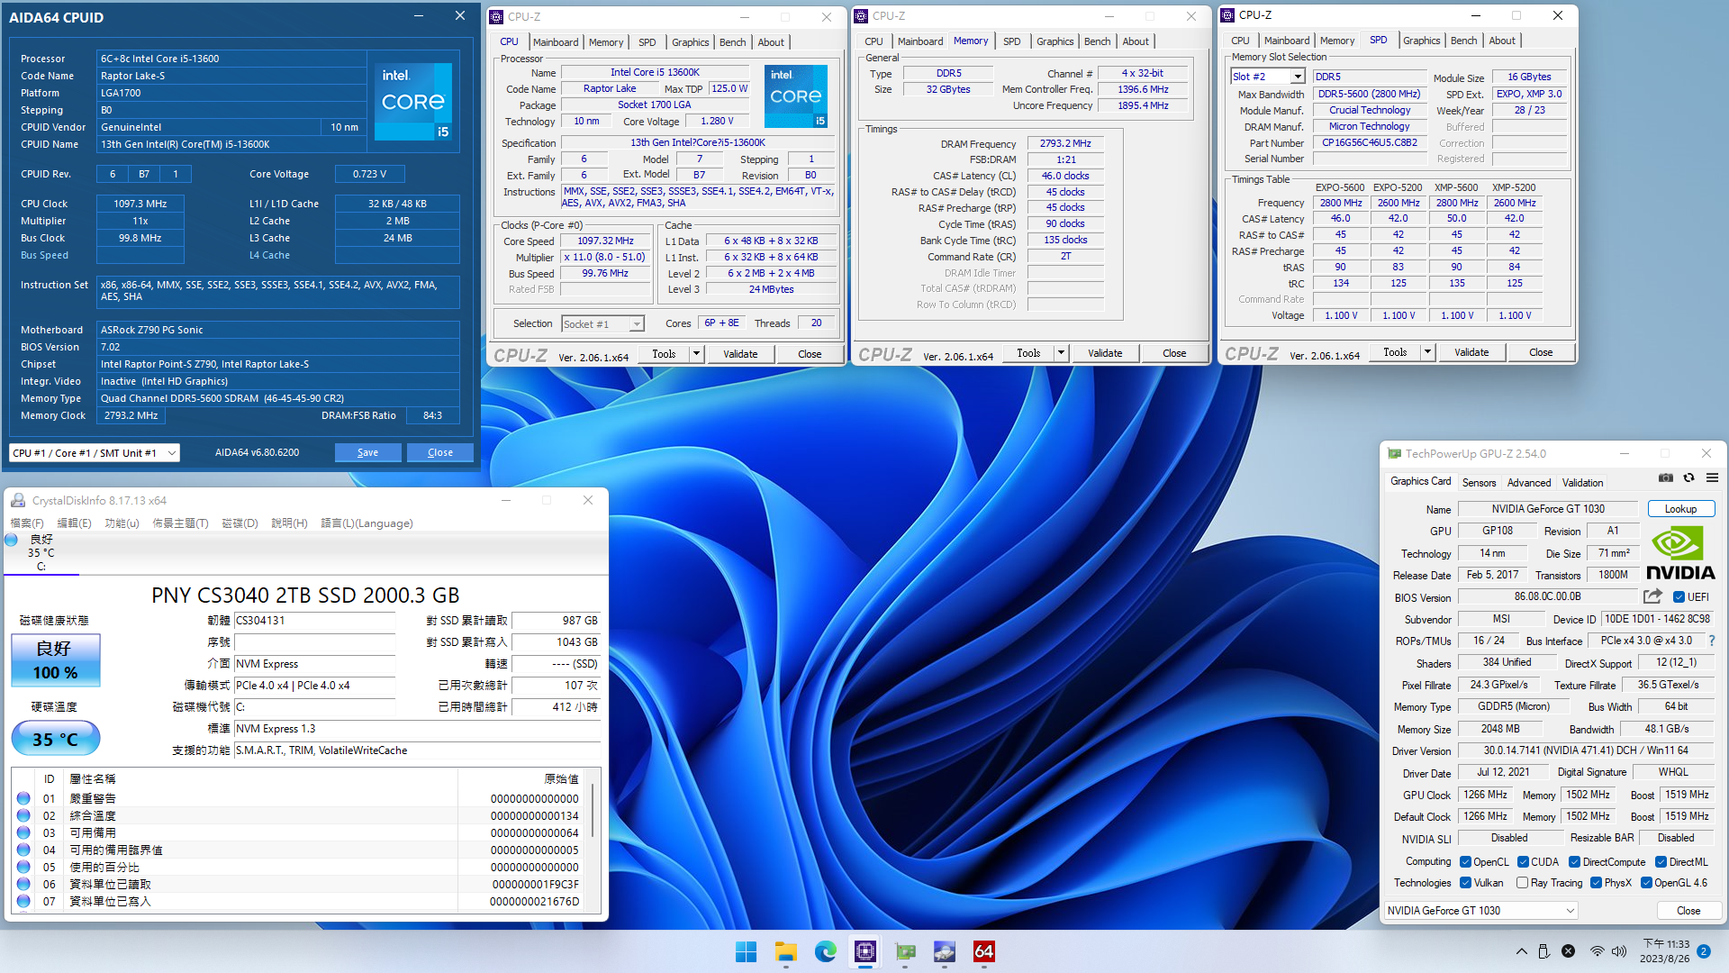The width and height of the screenshot is (1729, 973).
Task: Click the NVIDIA logo in GPU-Z
Action: pyautogui.click(x=1680, y=553)
